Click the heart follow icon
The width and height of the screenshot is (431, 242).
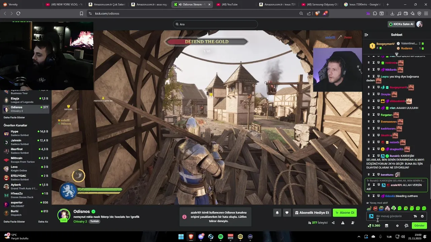[x=287, y=213]
